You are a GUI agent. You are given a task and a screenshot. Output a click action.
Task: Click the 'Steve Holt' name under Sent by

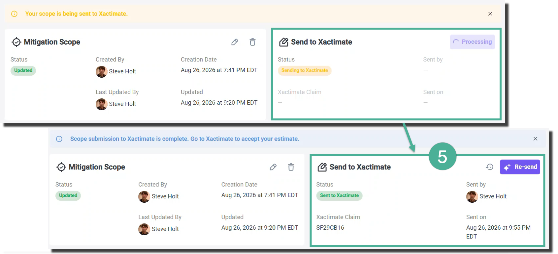(493, 196)
